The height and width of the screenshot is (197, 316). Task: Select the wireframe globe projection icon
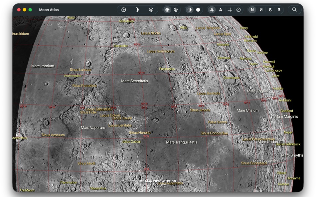176,10
